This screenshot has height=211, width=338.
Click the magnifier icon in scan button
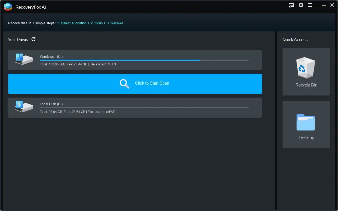pos(124,84)
